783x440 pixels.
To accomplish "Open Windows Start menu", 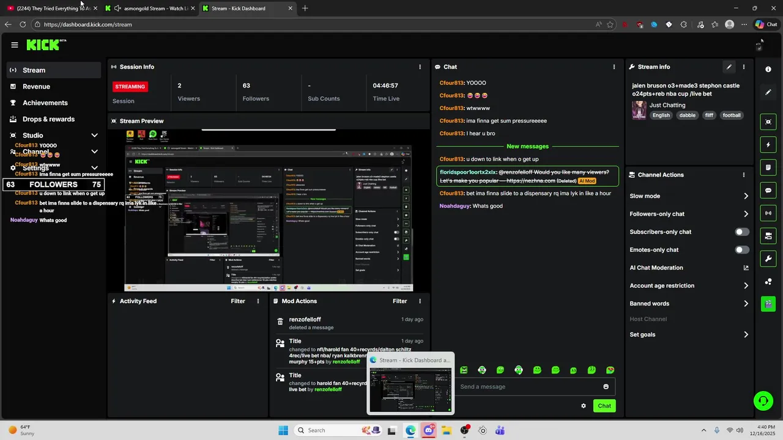I will click(283, 430).
